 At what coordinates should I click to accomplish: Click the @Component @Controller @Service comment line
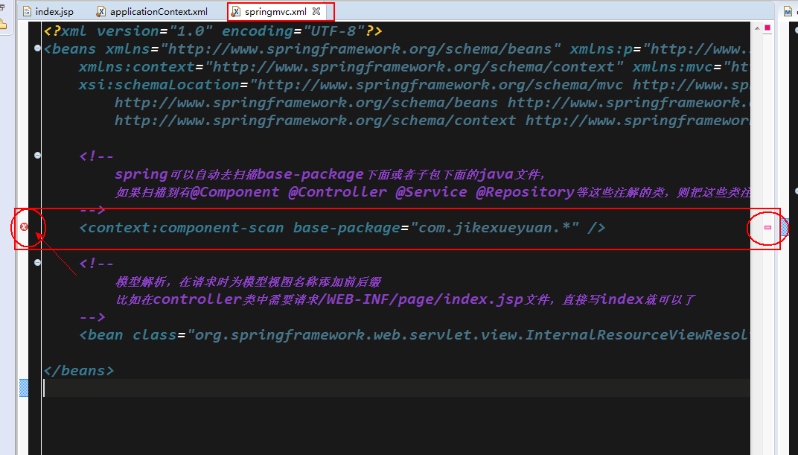click(432, 192)
